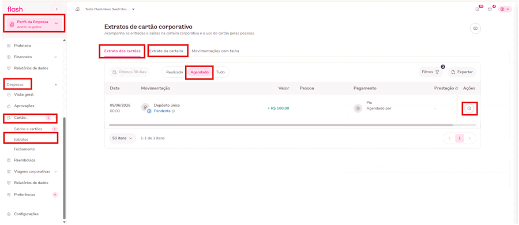Switch to Extrato dos cartões tab
Image resolution: width=519 pixels, height=225 pixels.
point(122,51)
